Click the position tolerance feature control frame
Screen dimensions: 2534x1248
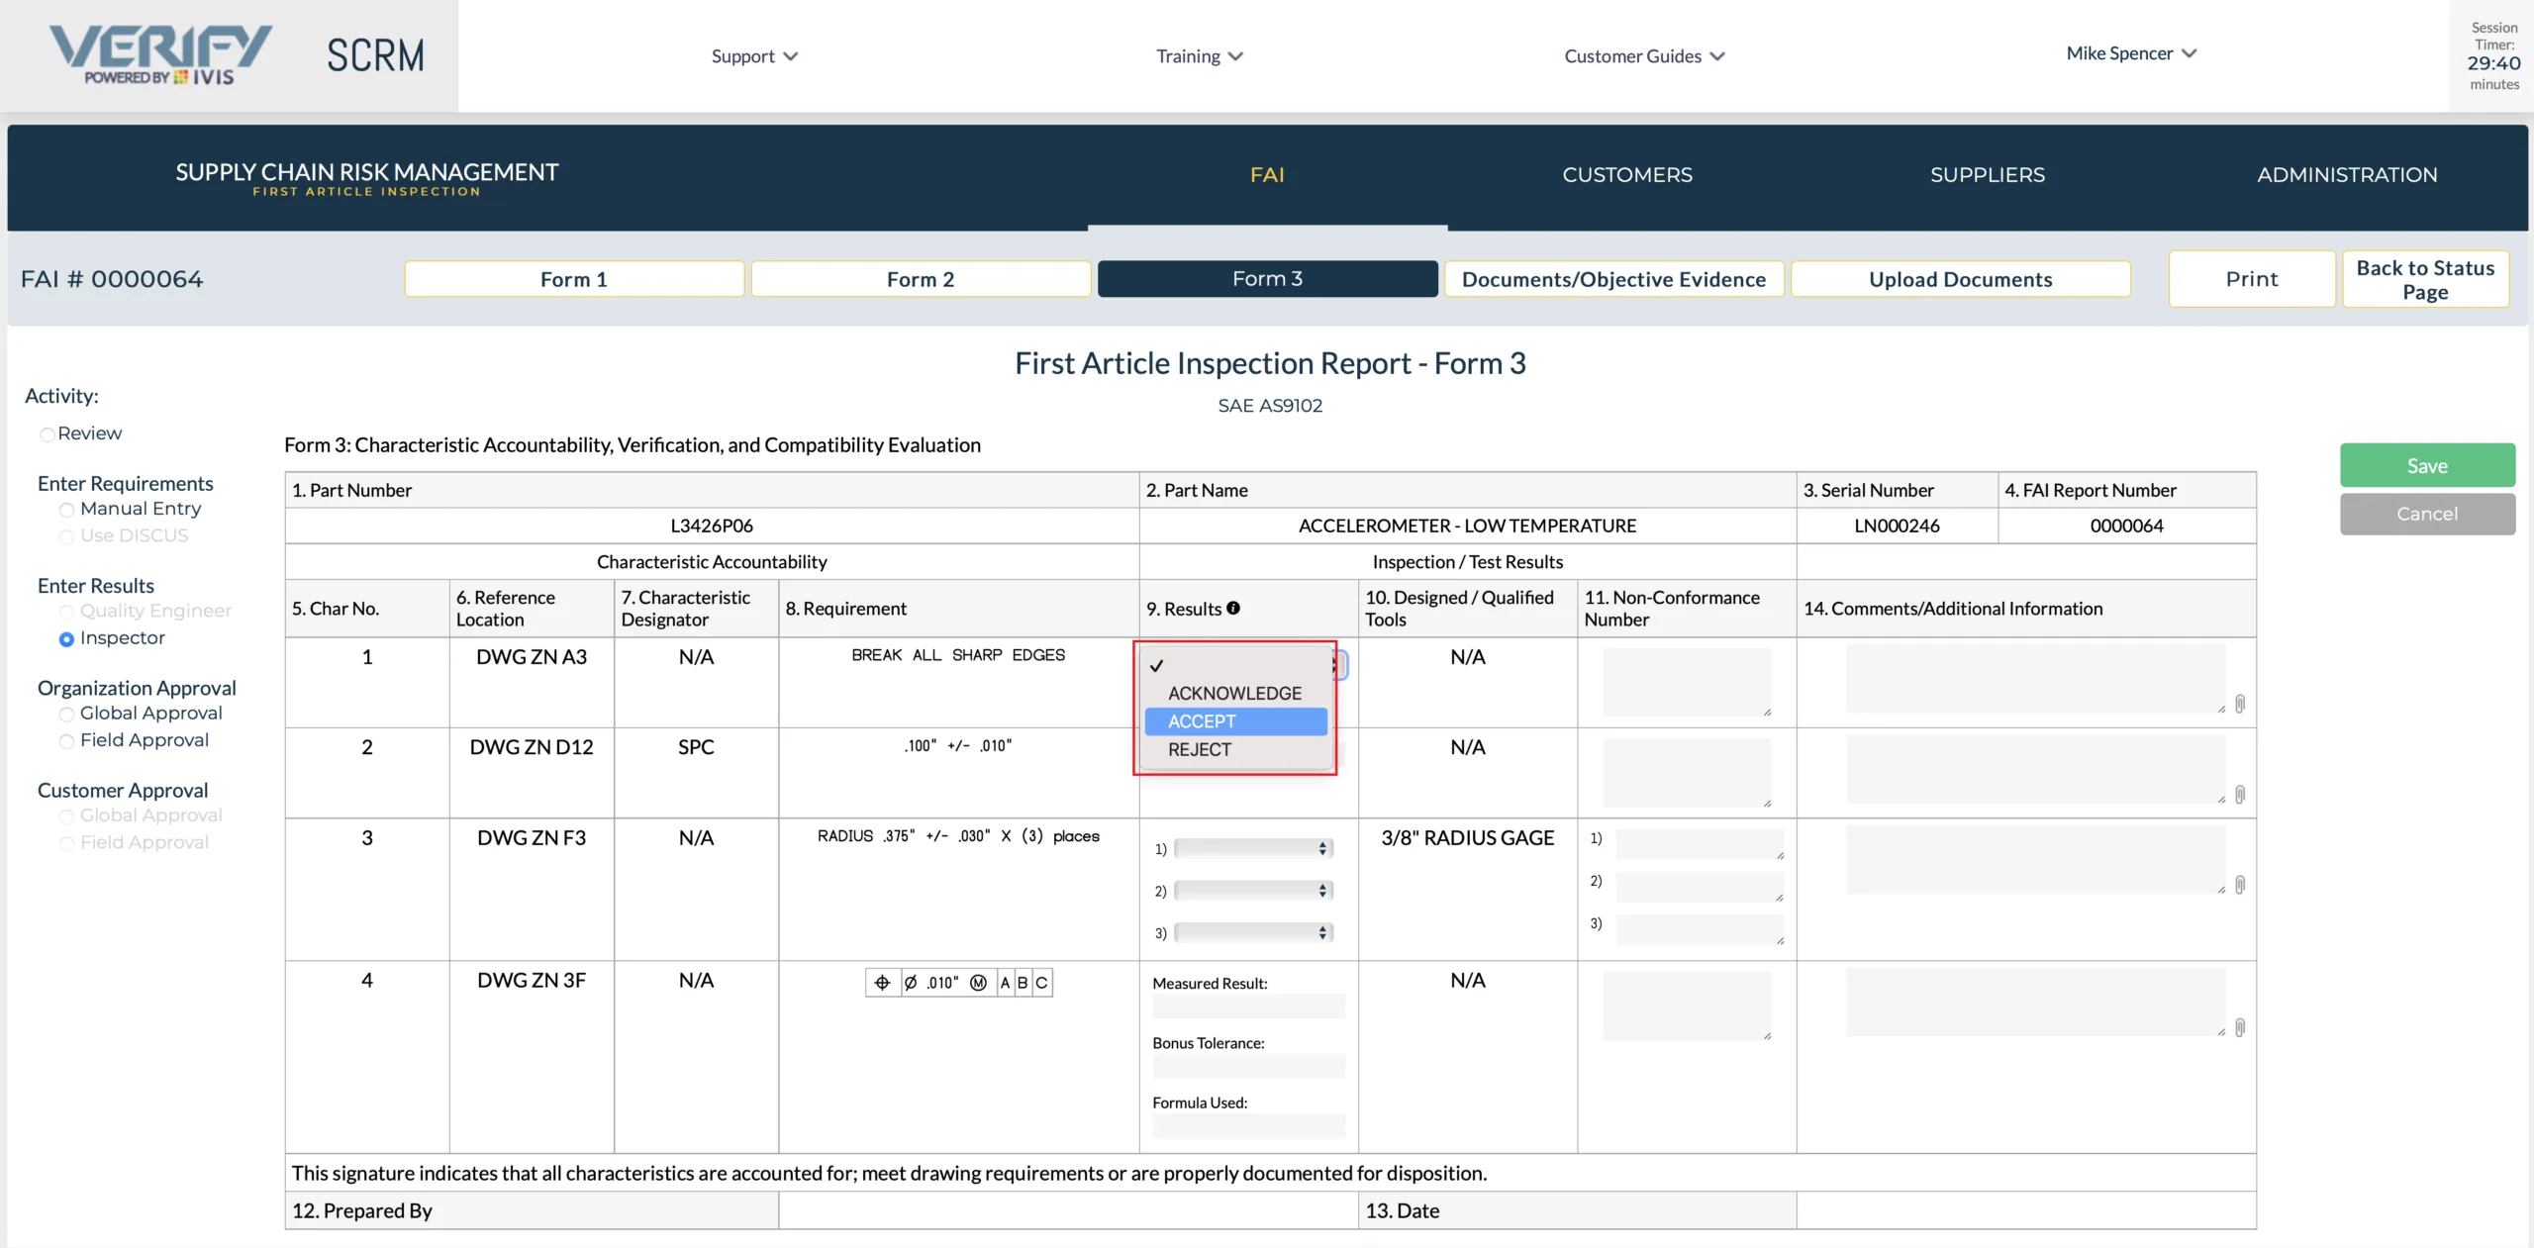(x=958, y=983)
